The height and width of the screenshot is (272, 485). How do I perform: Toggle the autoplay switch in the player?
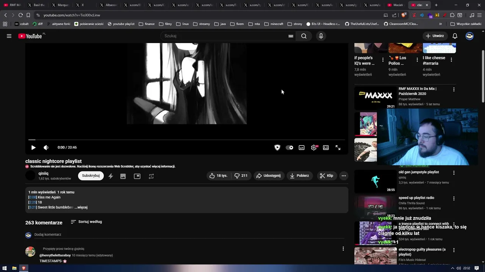point(289,148)
